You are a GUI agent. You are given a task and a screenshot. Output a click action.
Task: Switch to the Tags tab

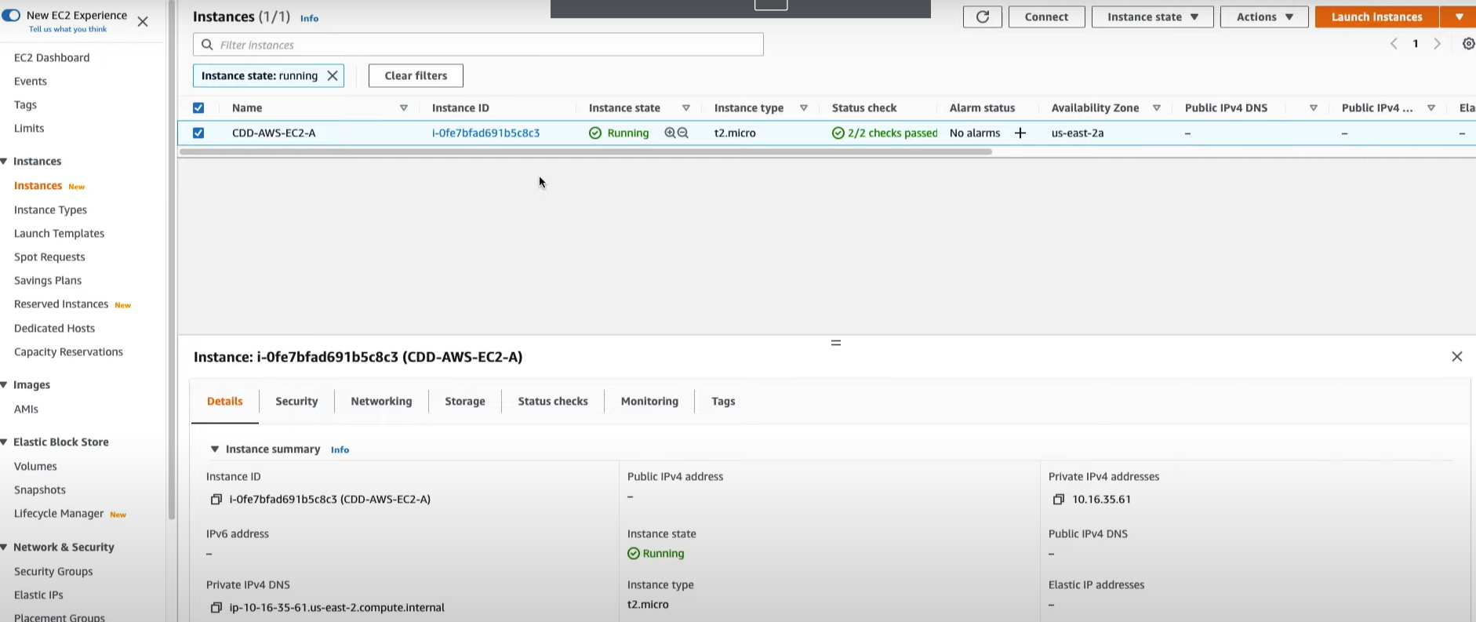723,401
